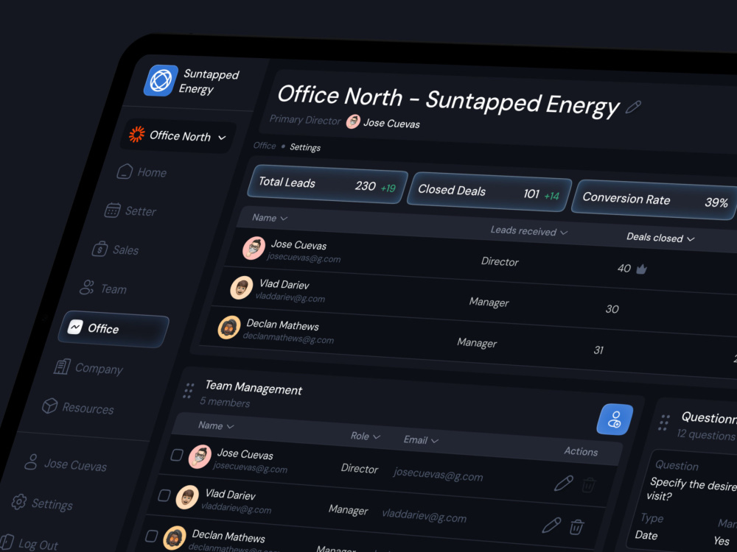Click the Settings breadcrumb
Viewport: 737px width, 552px height.
point(305,147)
